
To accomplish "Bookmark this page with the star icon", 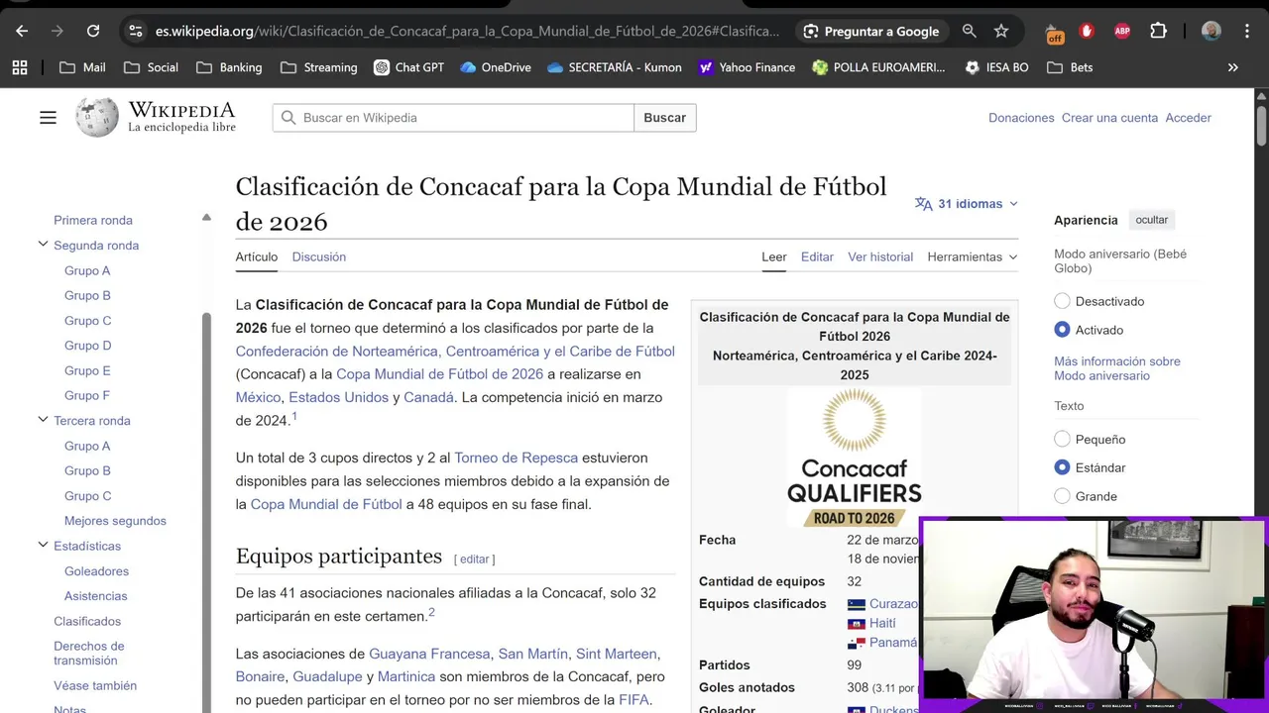I will click(x=1001, y=31).
